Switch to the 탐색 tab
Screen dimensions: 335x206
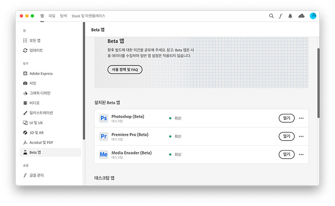point(64,16)
